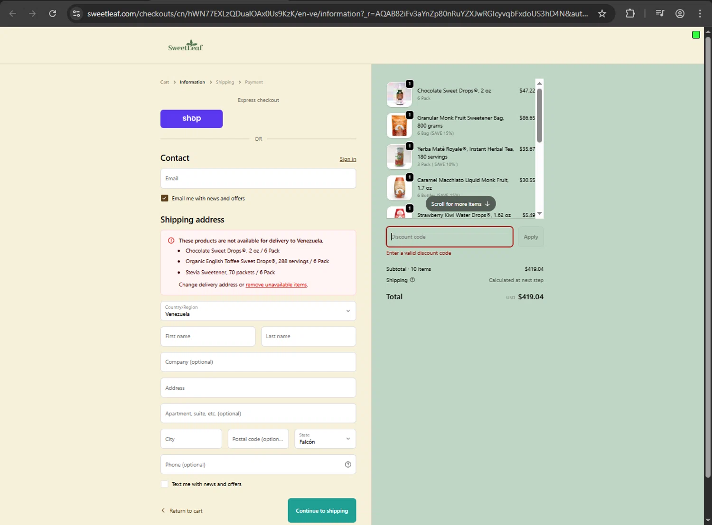This screenshot has width=712, height=525.
Task: Click the green extension indicator square
Action: click(696, 35)
